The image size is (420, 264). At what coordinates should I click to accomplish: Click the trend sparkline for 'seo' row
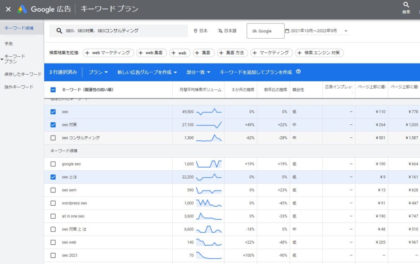tap(209, 112)
